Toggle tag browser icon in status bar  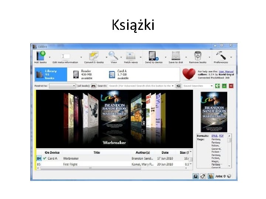tap(203, 176)
